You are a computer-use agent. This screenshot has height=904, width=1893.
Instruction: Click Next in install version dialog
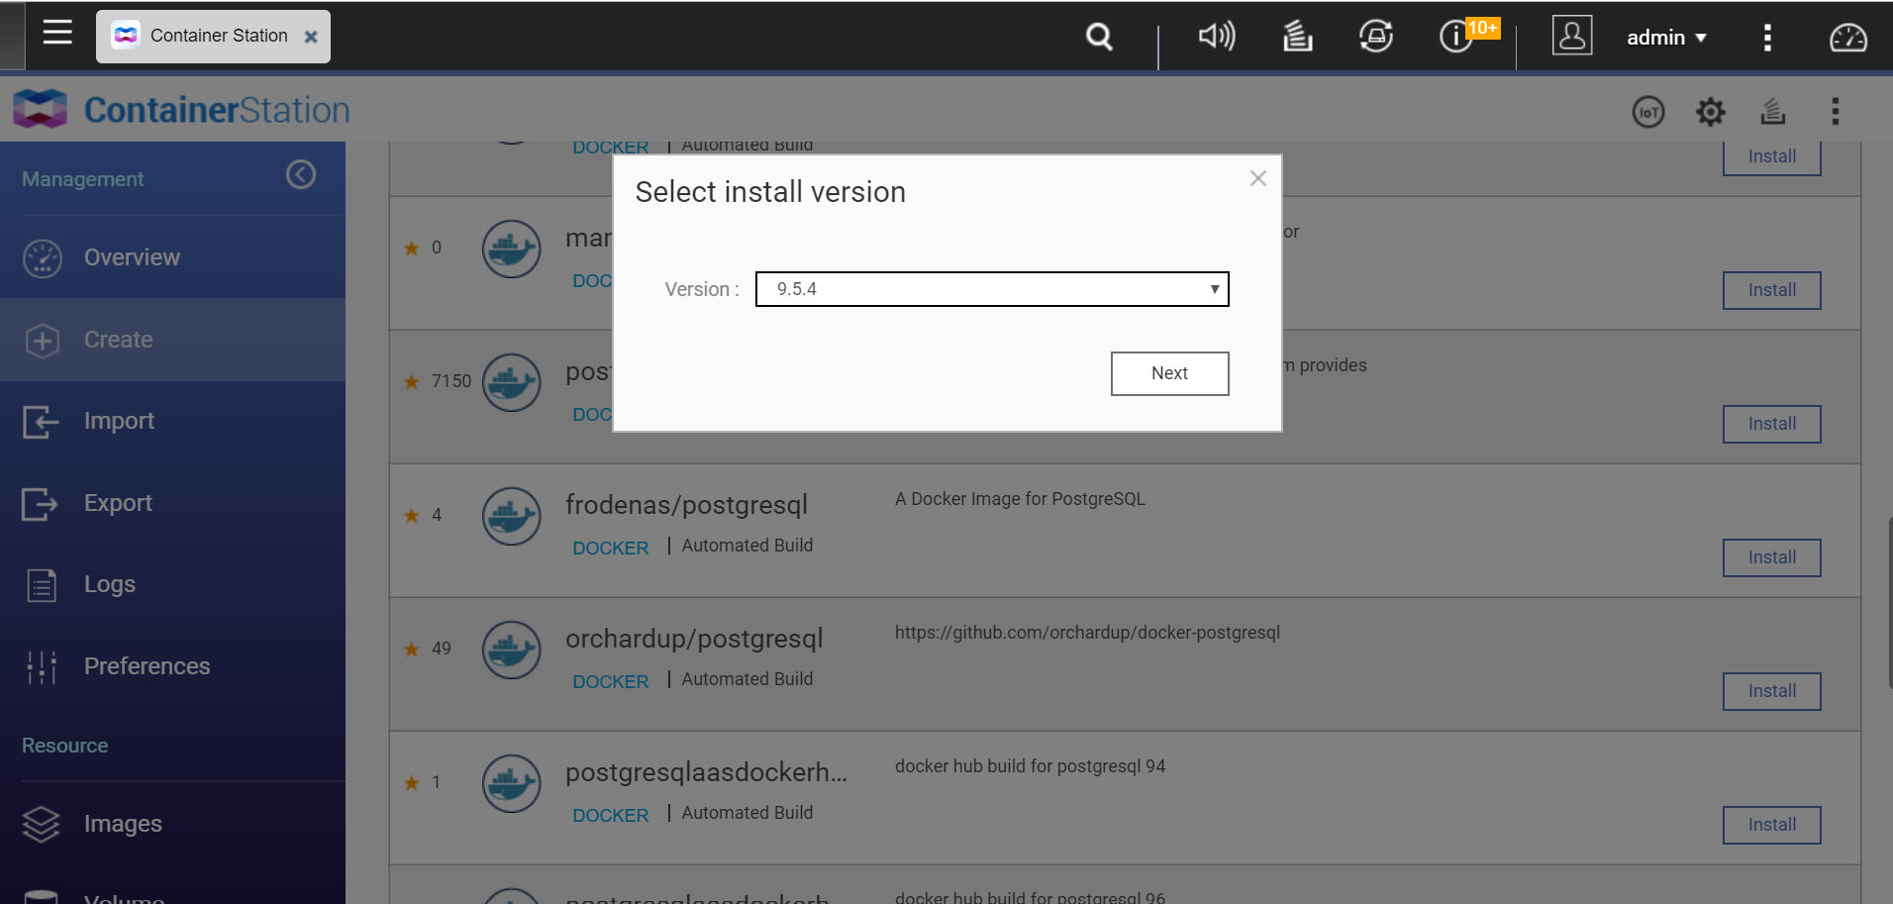pyautogui.click(x=1169, y=373)
